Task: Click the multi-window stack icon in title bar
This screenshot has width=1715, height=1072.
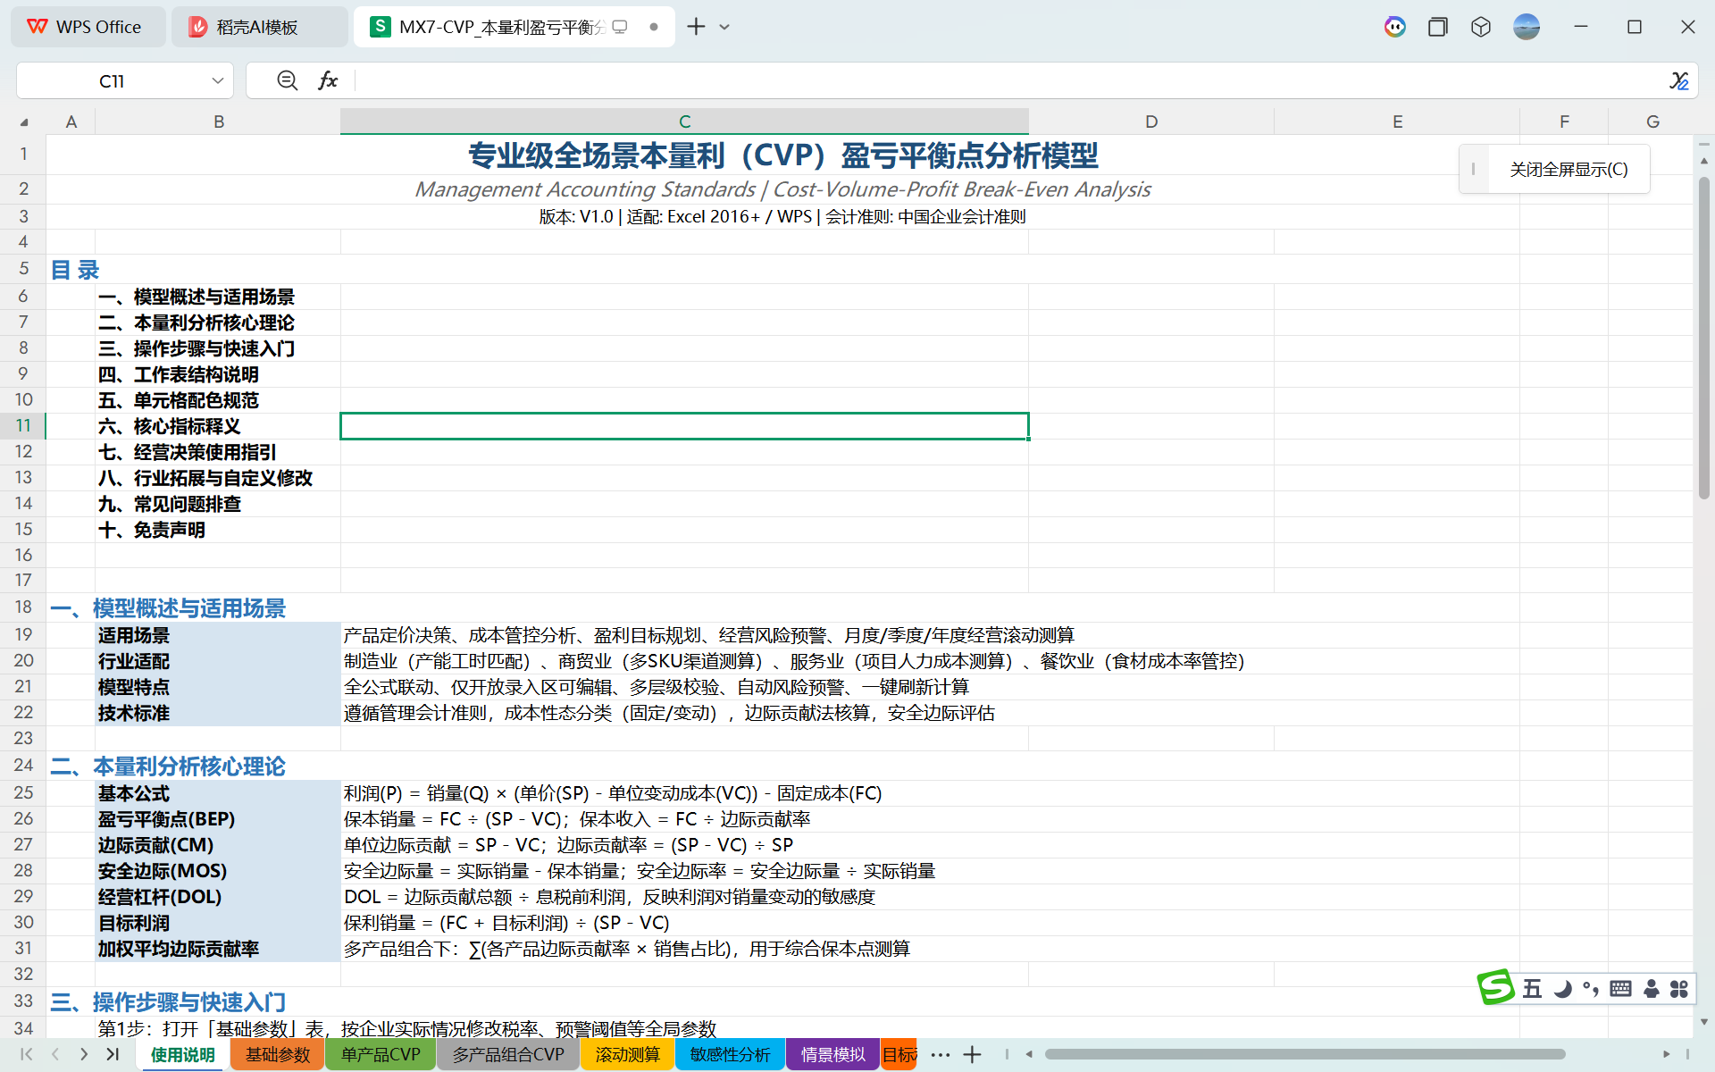Action: (x=1437, y=27)
